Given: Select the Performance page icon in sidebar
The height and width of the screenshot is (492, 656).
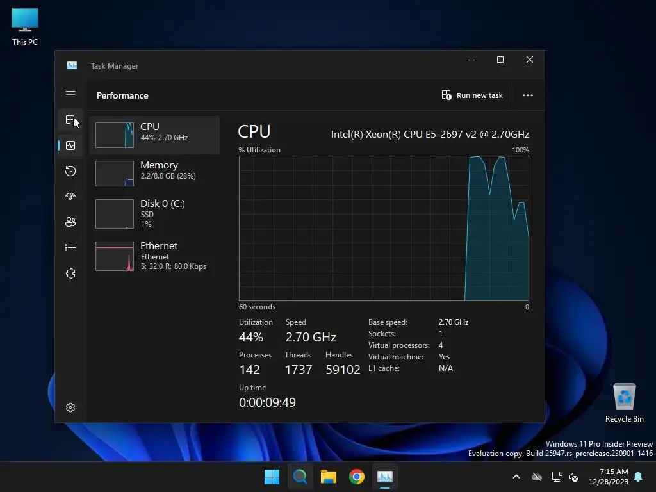Looking at the screenshot, I should point(70,145).
